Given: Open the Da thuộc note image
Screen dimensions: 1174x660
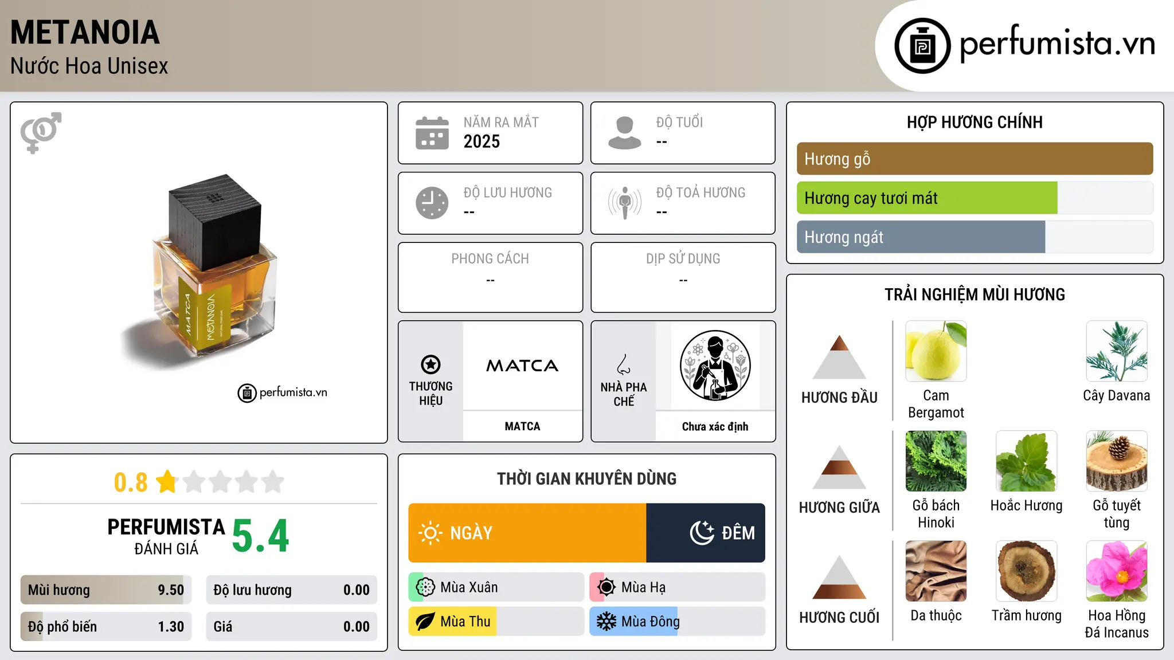Looking at the screenshot, I should [936, 571].
